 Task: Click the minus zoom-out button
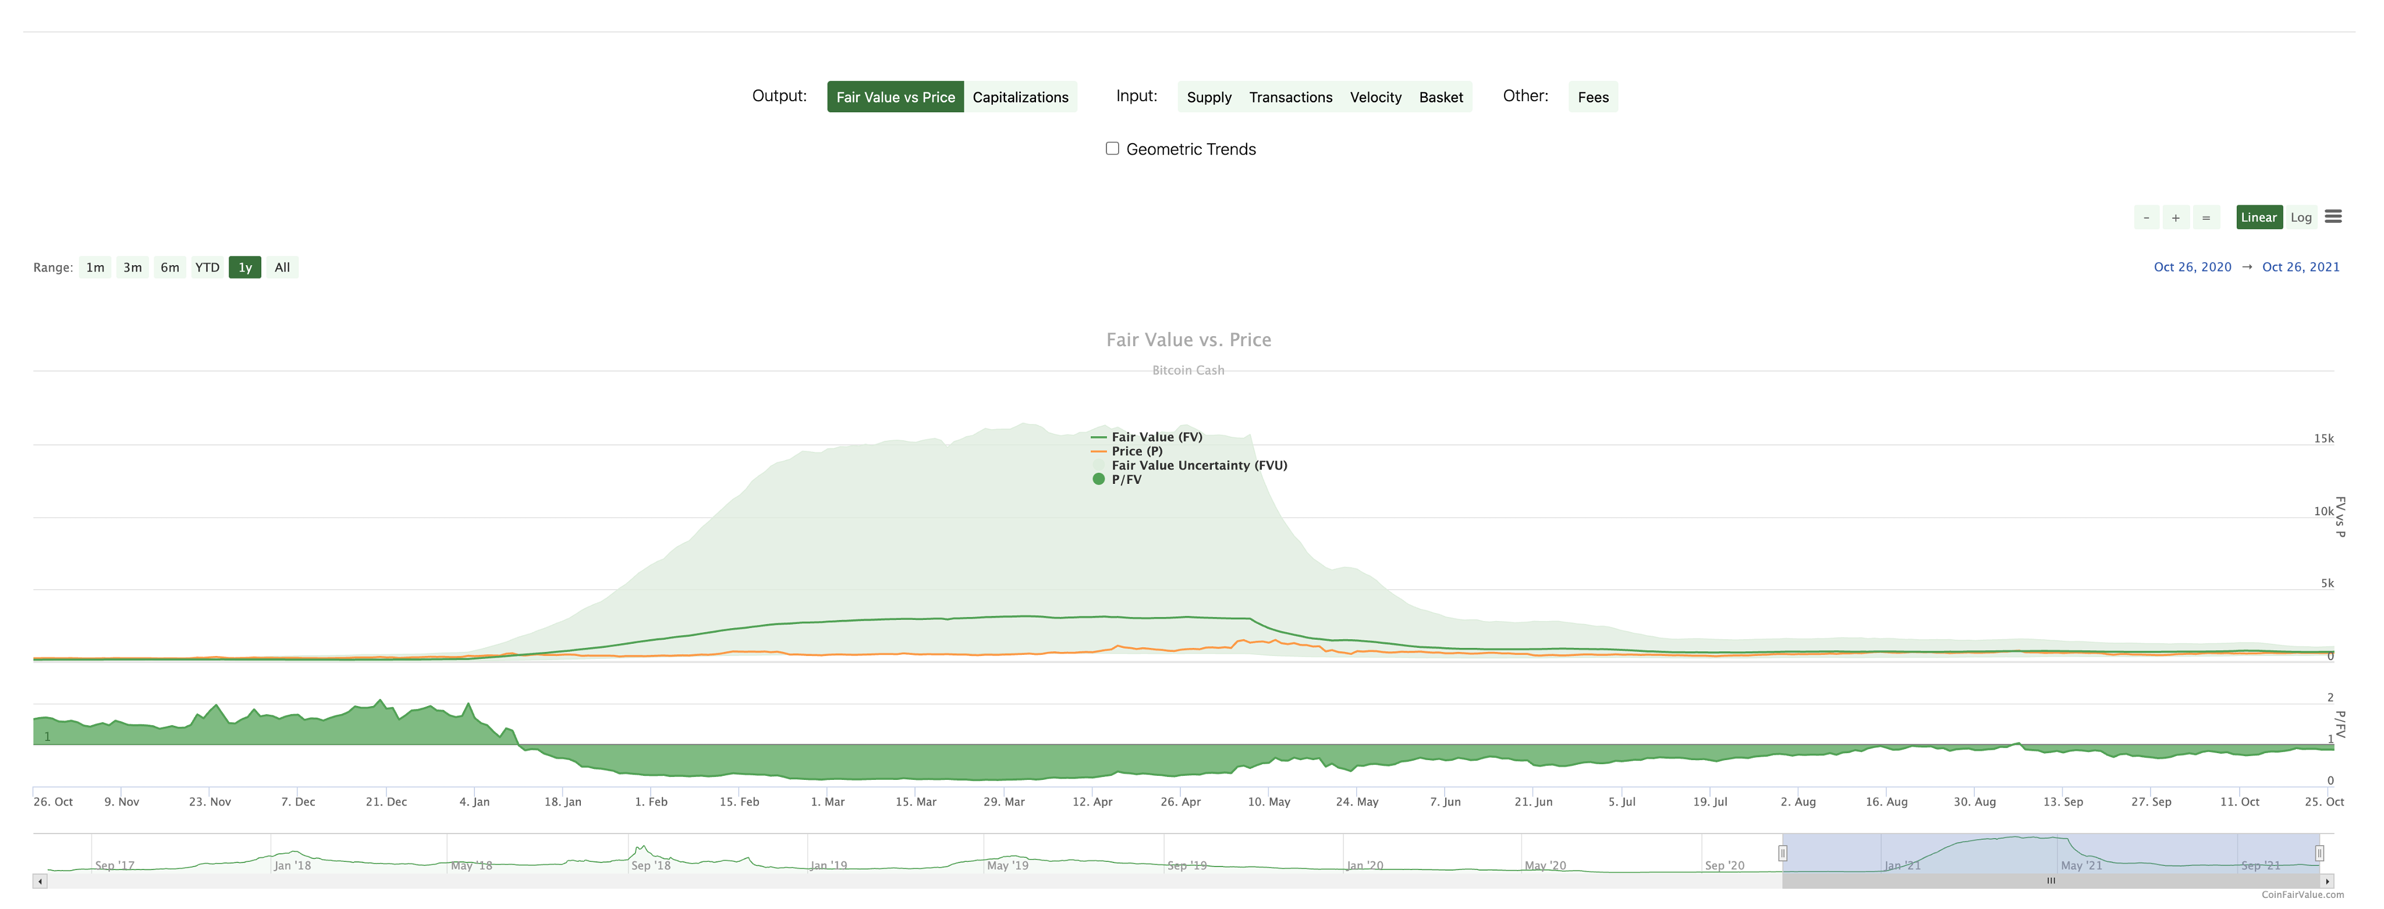coord(2146,218)
